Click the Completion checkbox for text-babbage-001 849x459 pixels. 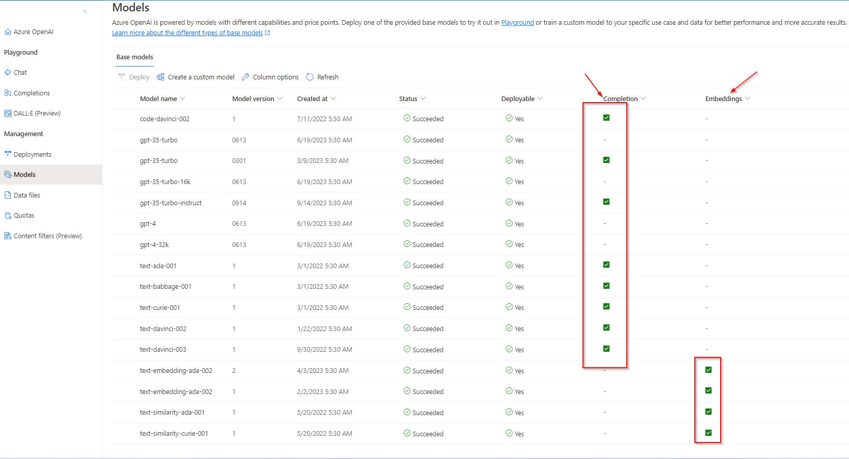pos(606,286)
